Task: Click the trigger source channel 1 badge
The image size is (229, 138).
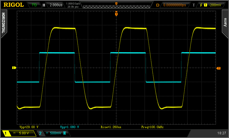Action: coord(206,5)
